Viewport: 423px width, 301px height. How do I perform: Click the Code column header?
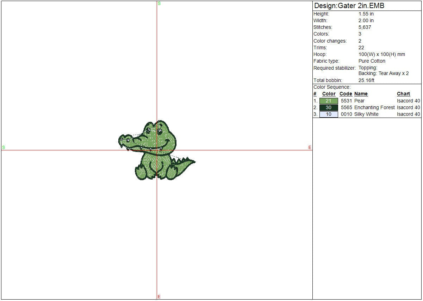click(x=346, y=94)
